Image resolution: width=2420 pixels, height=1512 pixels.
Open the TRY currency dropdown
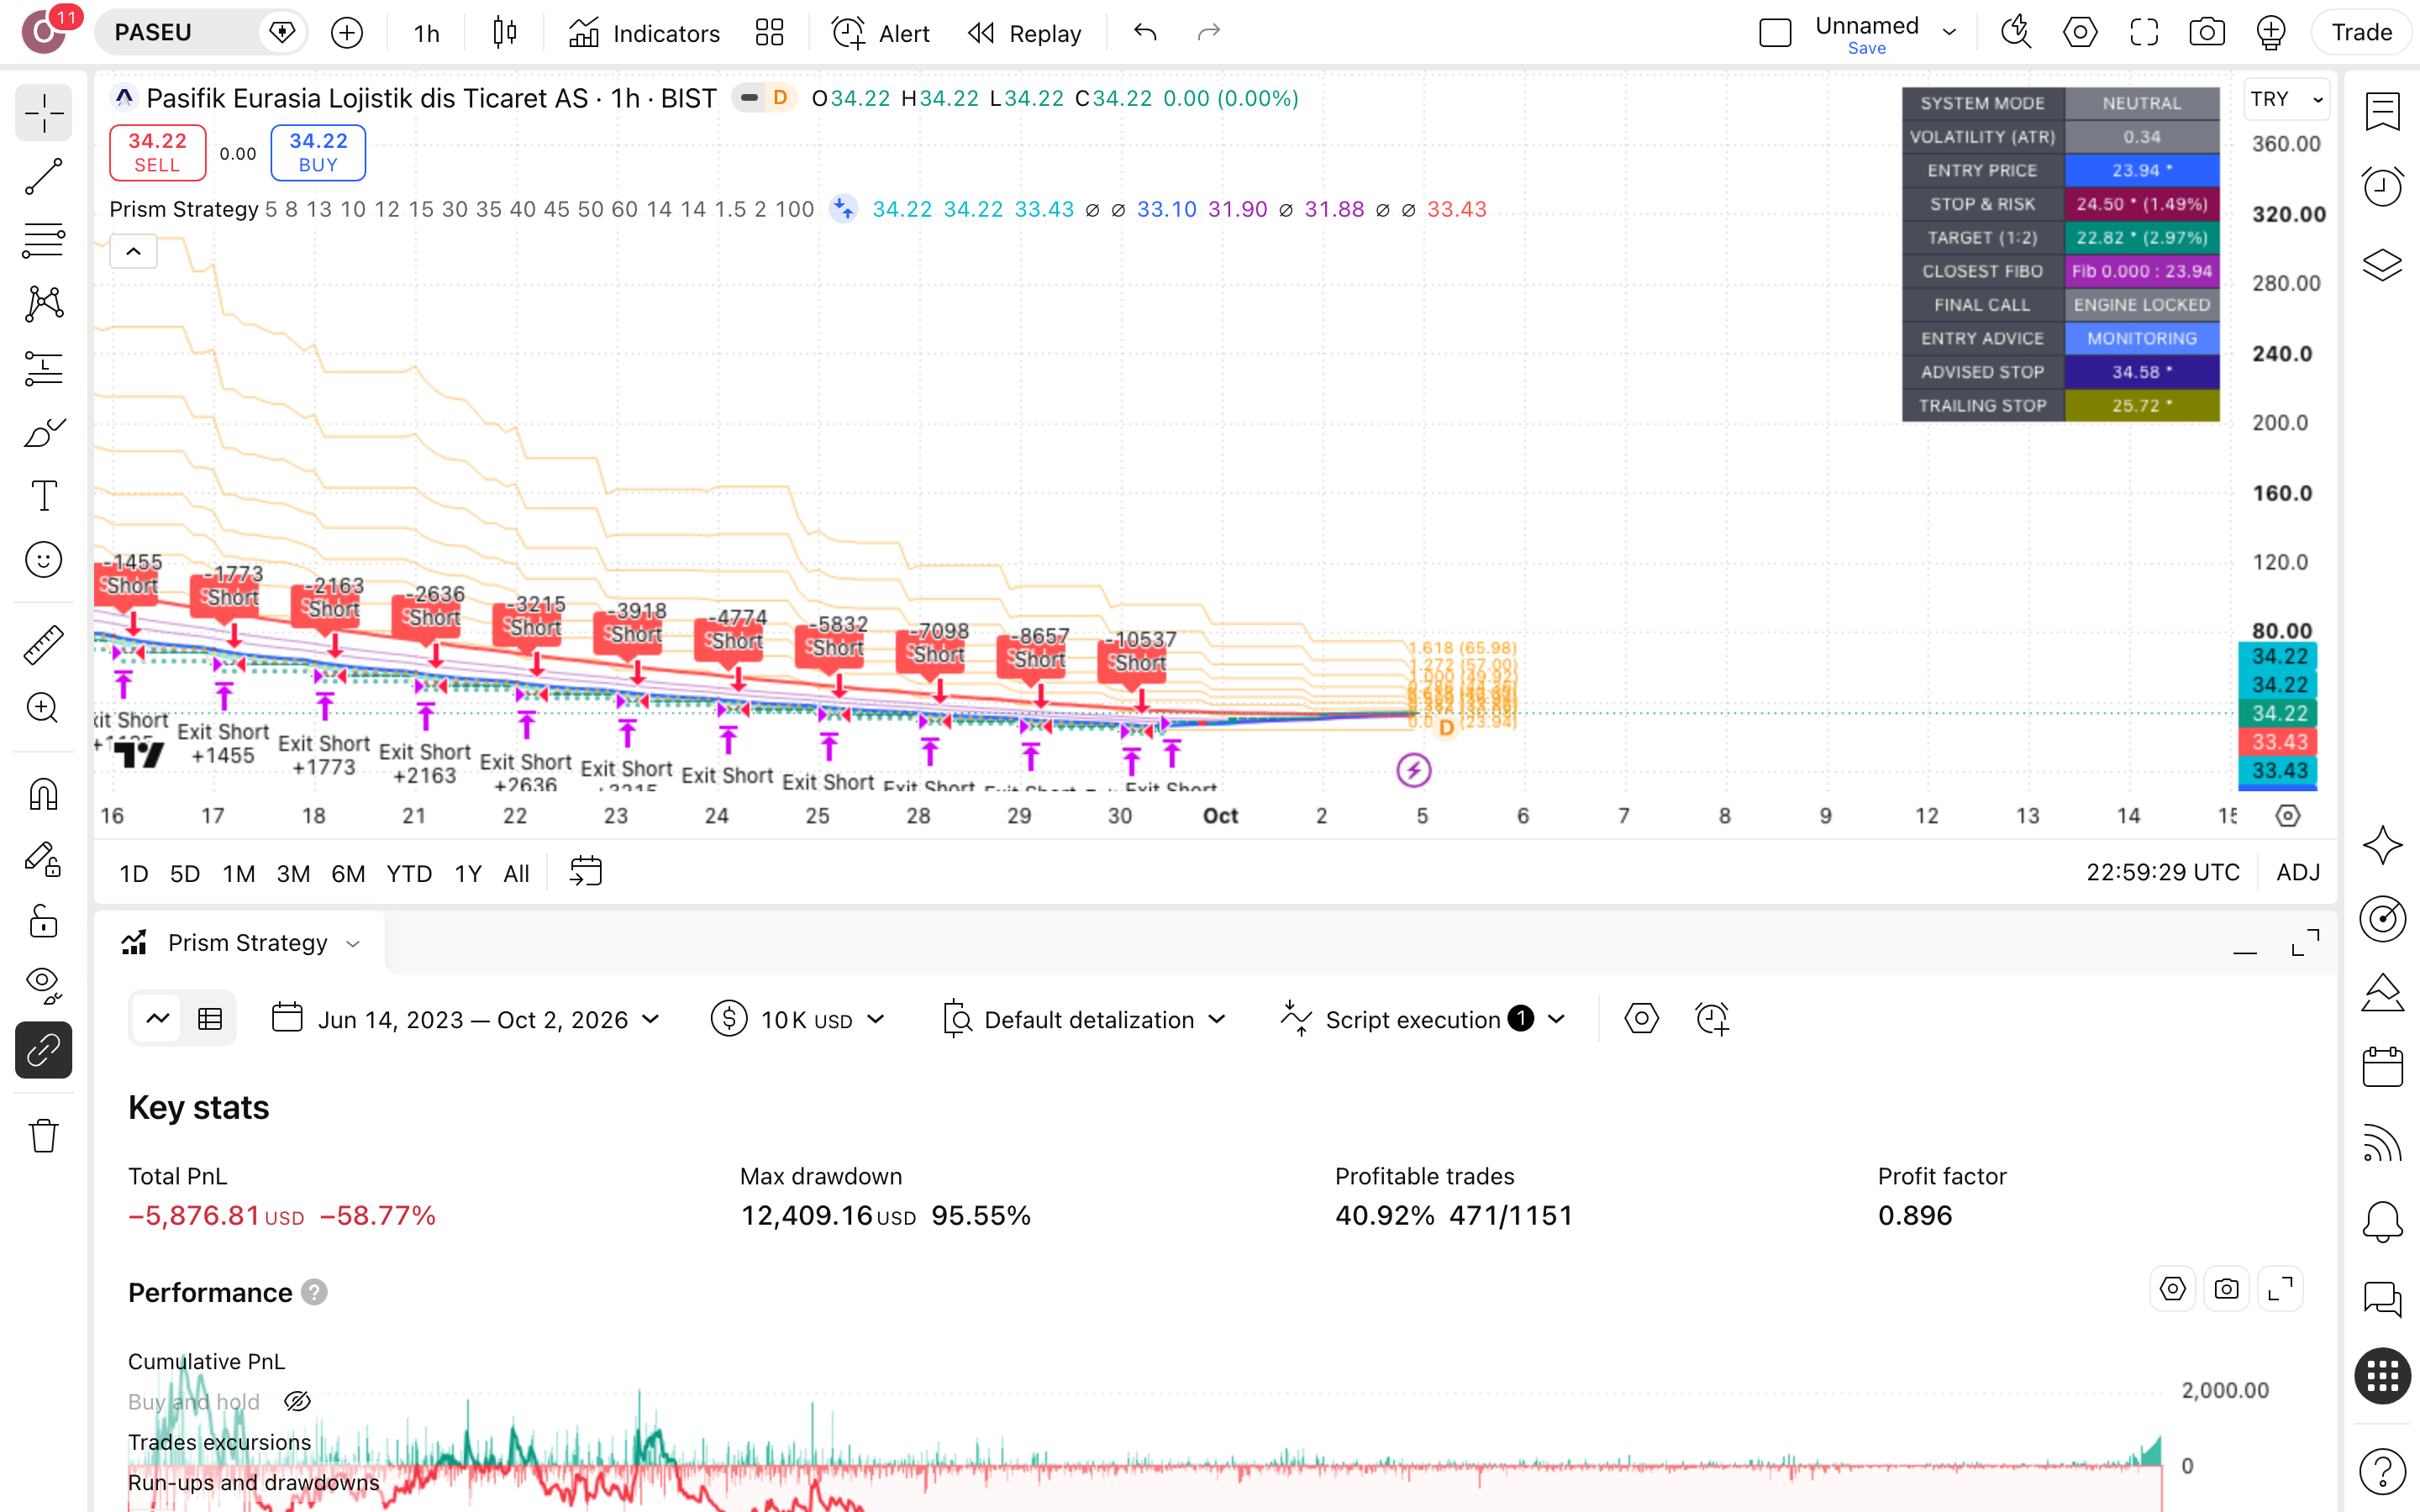pyautogui.click(x=2287, y=99)
